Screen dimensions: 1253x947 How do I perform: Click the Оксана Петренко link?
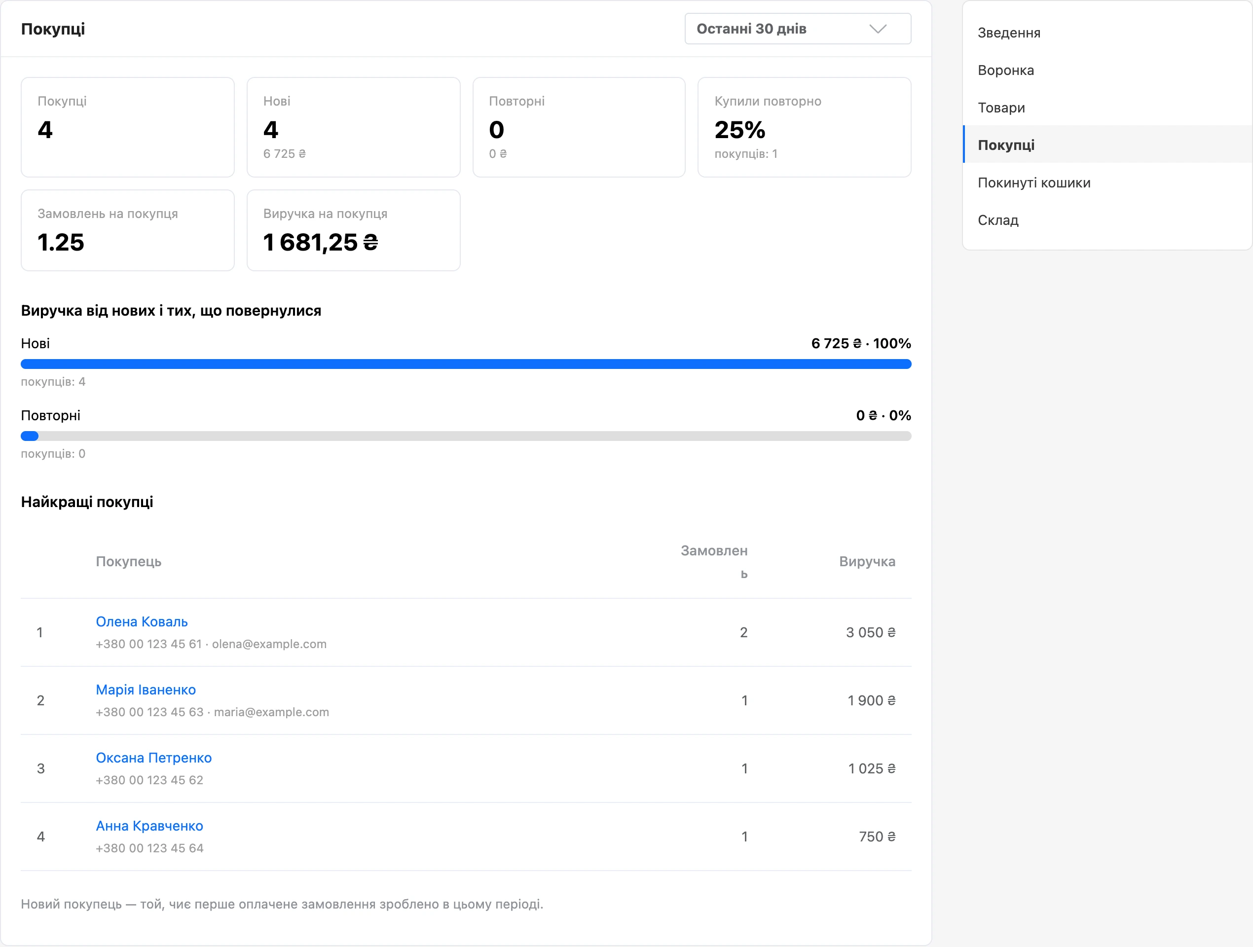click(153, 757)
